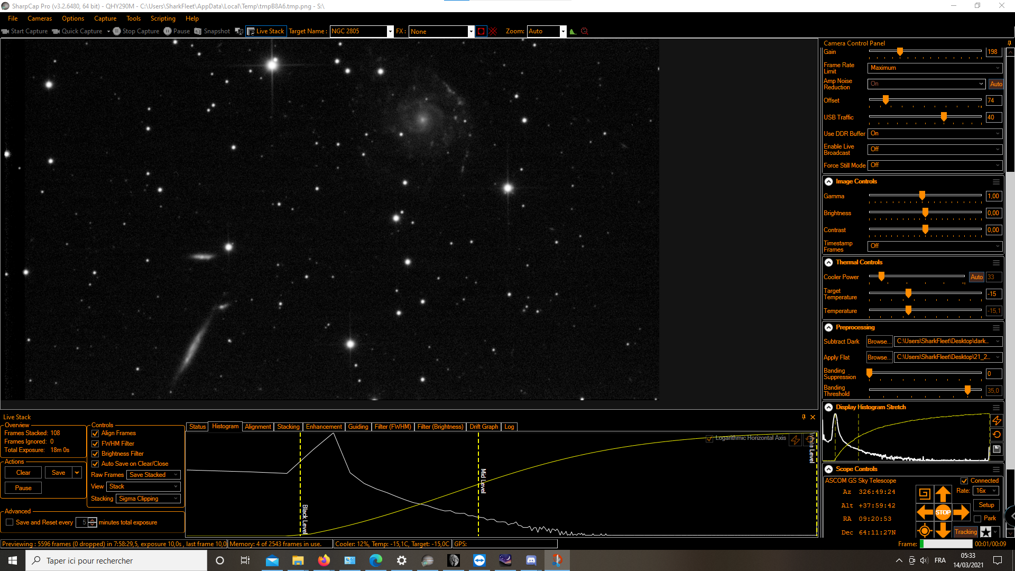
Task: Click the image histogram toolbar icon
Action: point(573,31)
